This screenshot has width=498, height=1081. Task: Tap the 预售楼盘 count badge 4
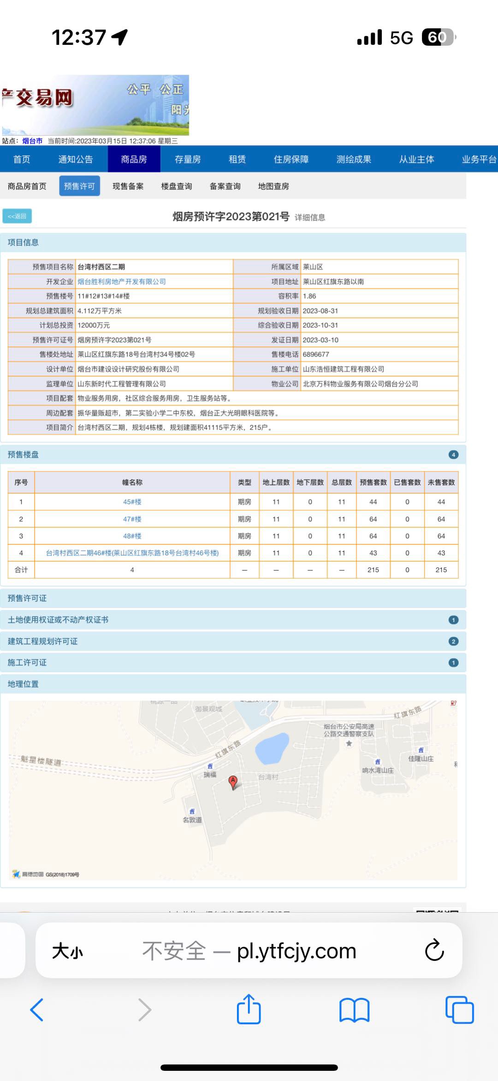[453, 455]
